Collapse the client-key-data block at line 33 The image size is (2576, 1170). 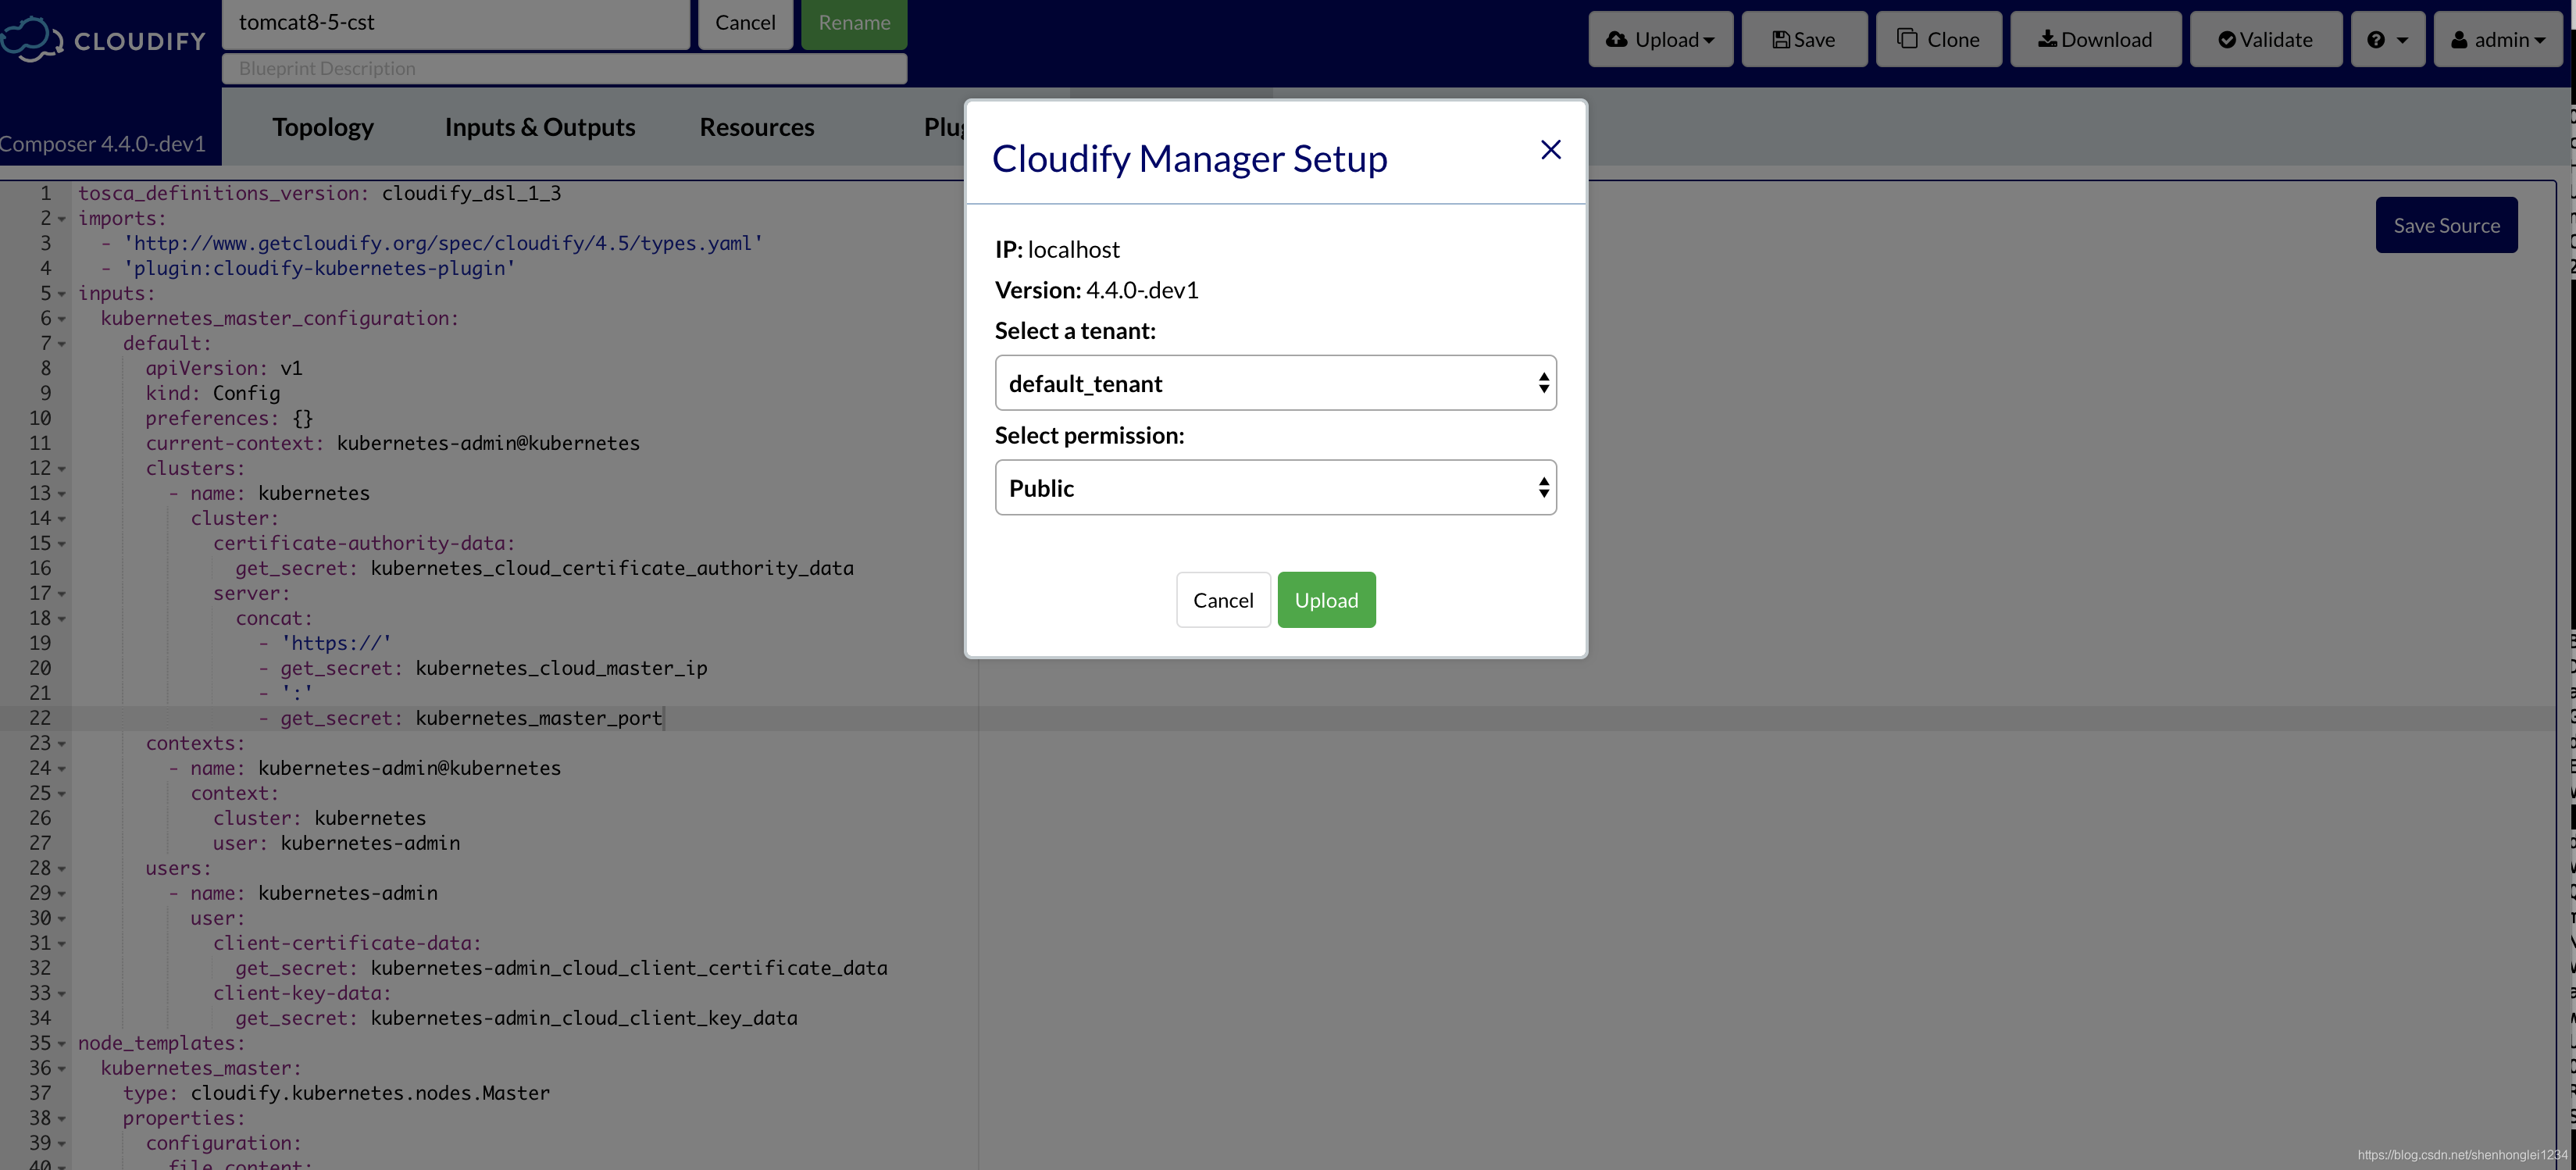[x=62, y=994]
